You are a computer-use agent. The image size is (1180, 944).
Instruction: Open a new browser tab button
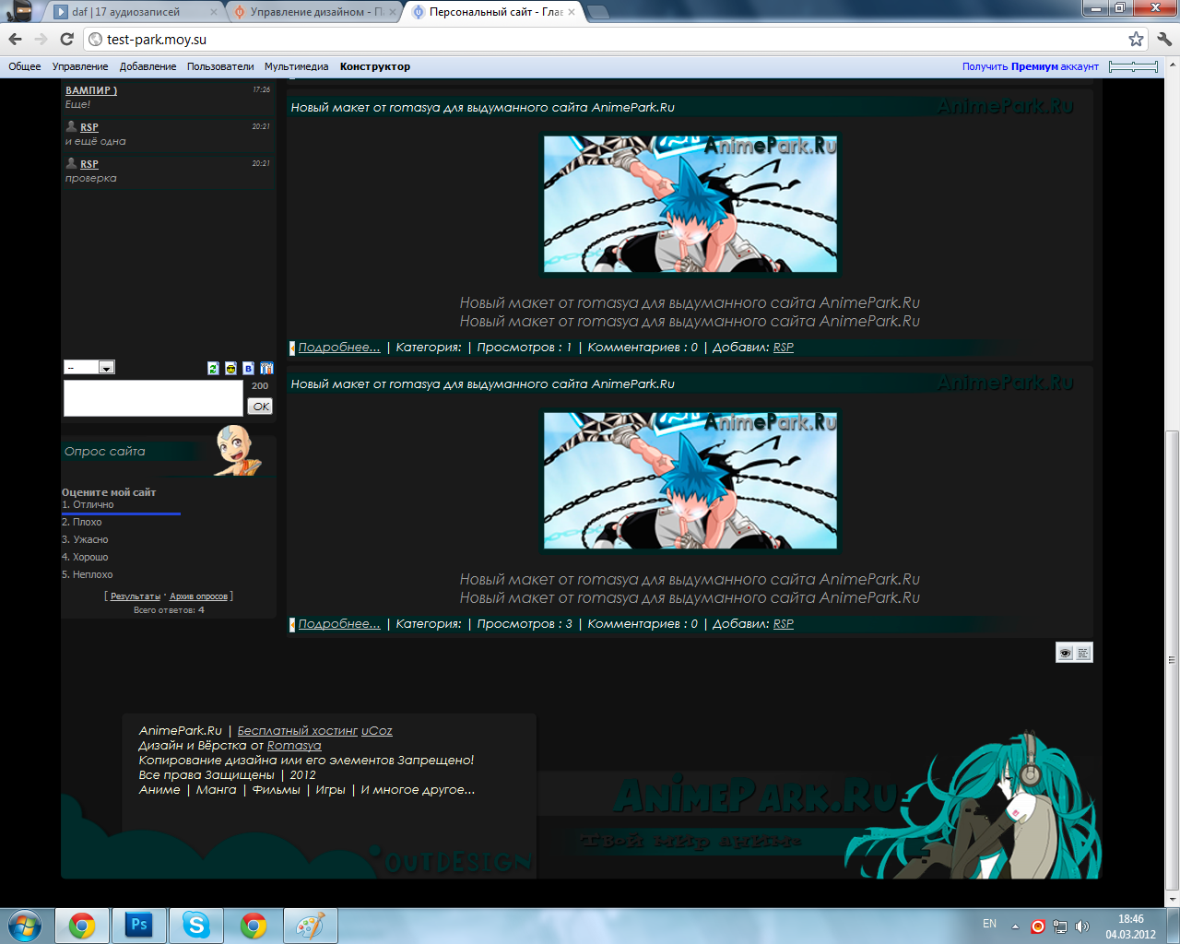coord(598,12)
